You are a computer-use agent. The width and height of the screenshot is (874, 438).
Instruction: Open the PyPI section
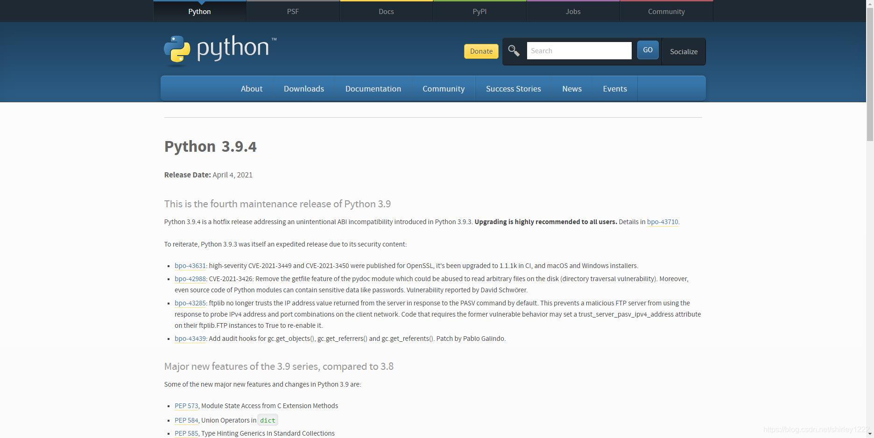pos(479,11)
